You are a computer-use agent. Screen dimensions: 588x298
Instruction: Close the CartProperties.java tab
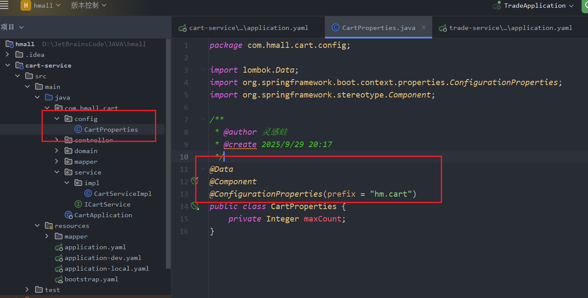point(424,27)
